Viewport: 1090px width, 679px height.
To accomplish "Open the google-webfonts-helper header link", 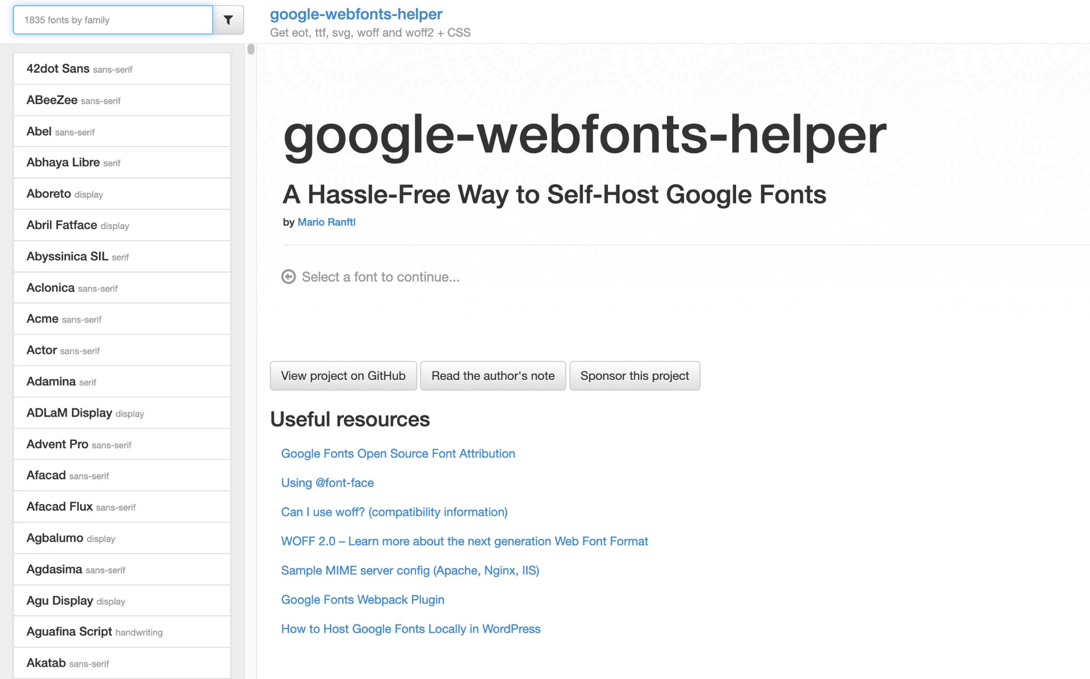I will pos(356,13).
